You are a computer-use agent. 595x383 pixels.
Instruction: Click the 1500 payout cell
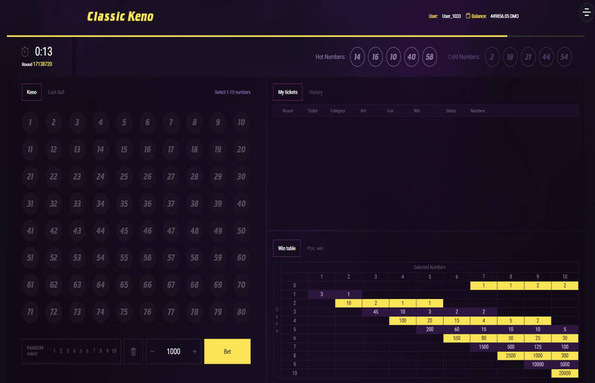pyautogui.click(x=483, y=347)
